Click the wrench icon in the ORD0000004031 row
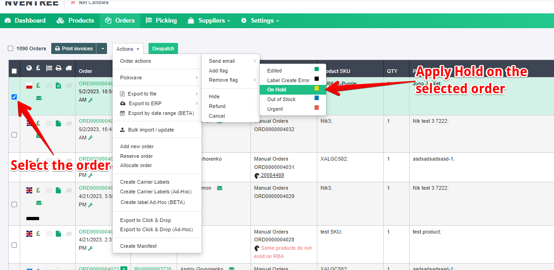 point(90,175)
